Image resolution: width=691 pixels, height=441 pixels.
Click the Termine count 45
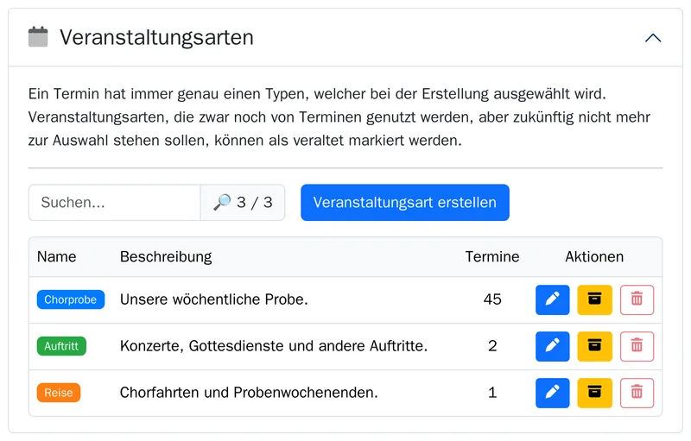492,299
